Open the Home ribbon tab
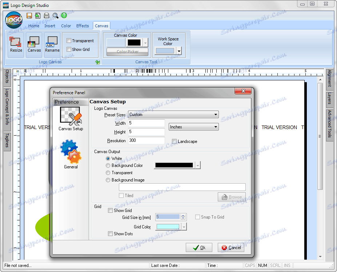The width and height of the screenshot is (337, 272). [34, 26]
